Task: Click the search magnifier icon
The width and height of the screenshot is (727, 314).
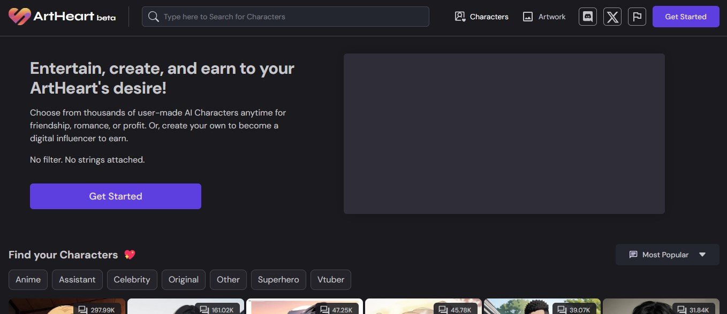Action: pyautogui.click(x=154, y=17)
